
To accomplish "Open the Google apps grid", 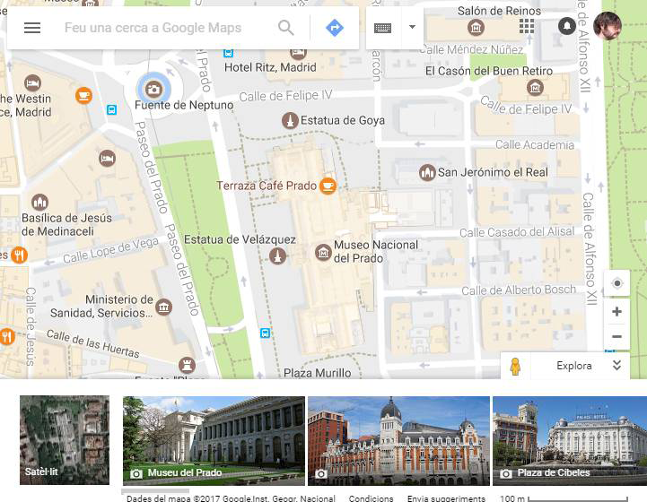I will [x=527, y=26].
